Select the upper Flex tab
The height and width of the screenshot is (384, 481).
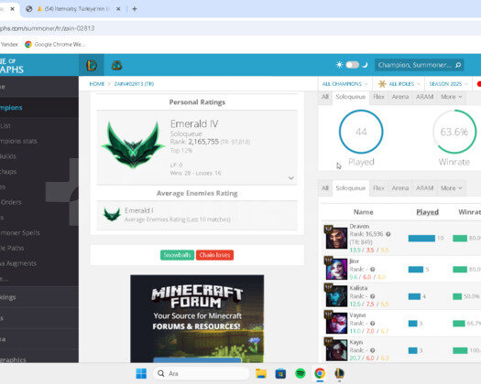[x=378, y=97]
